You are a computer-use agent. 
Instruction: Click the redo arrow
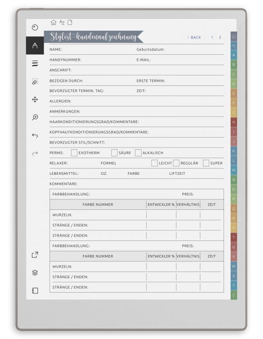[35, 153]
